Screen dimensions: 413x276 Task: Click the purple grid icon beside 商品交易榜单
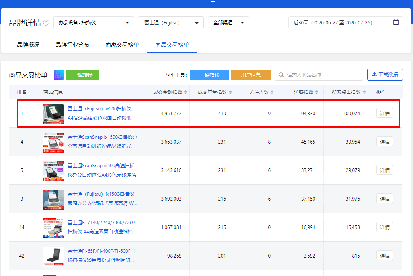pyautogui.click(x=59, y=75)
